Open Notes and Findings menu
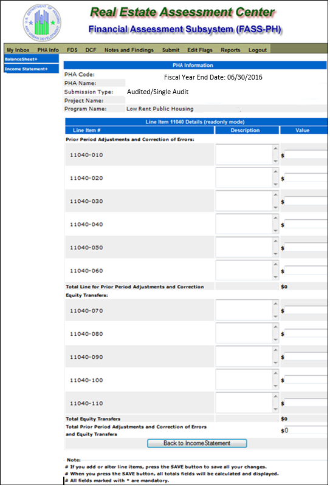This screenshot has height=487, width=330. click(x=129, y=50)
